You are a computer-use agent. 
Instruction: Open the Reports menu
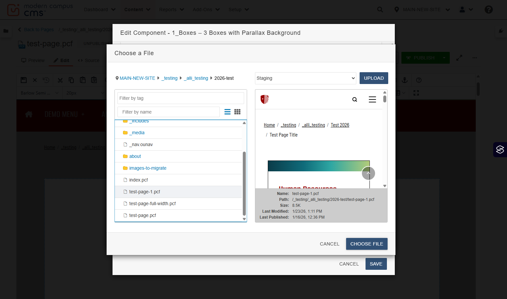pos(171,10)
